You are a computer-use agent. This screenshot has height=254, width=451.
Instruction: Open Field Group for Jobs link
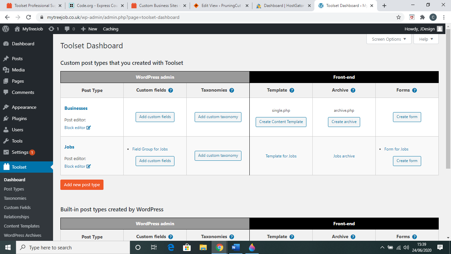point(150,149)
